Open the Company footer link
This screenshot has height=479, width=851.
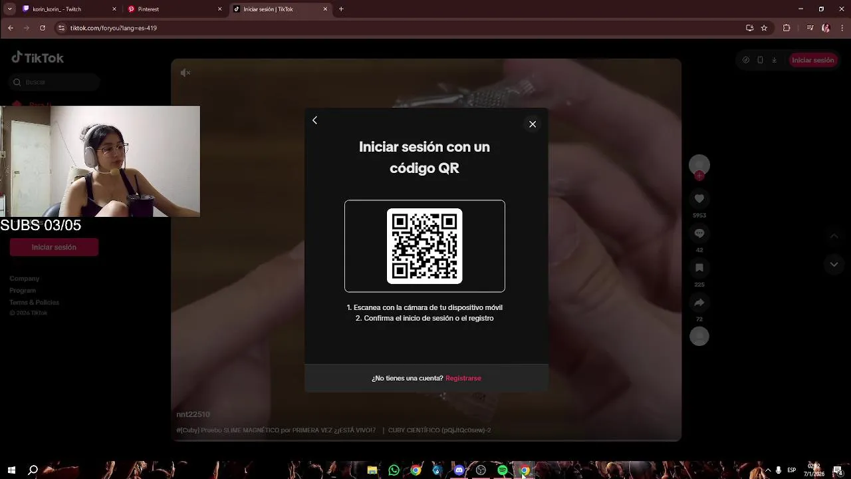tap(25, 279)
